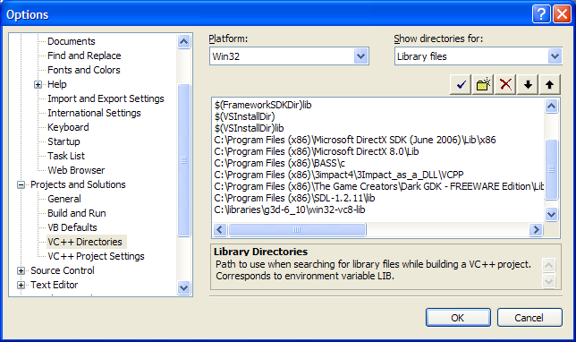Click the checkmark Check Entries icon
Viewport: 576px width, 342px height.
pos(461,85)
